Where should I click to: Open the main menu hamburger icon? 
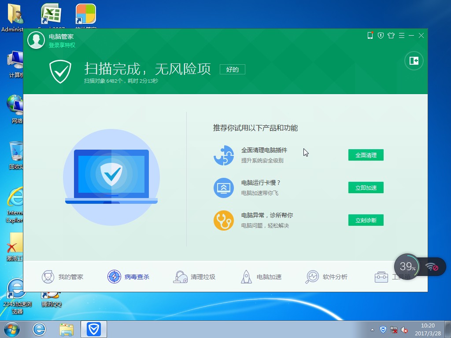(402, 35)
